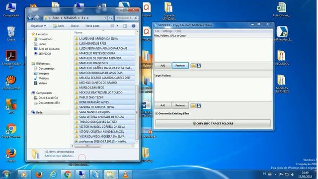318x179 pixels.
Task: Open the Settings menu in VOVSOFT
Action: pos(167,31)
